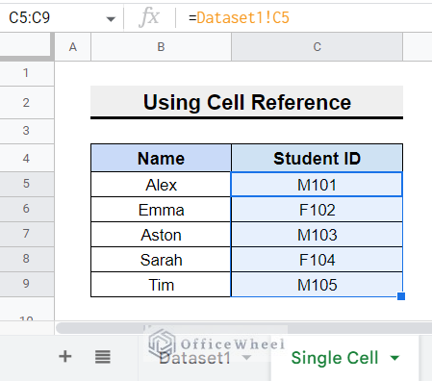Select the cell containing M101
This screenshot has width=432, height=381.
(x=317, y=185)
